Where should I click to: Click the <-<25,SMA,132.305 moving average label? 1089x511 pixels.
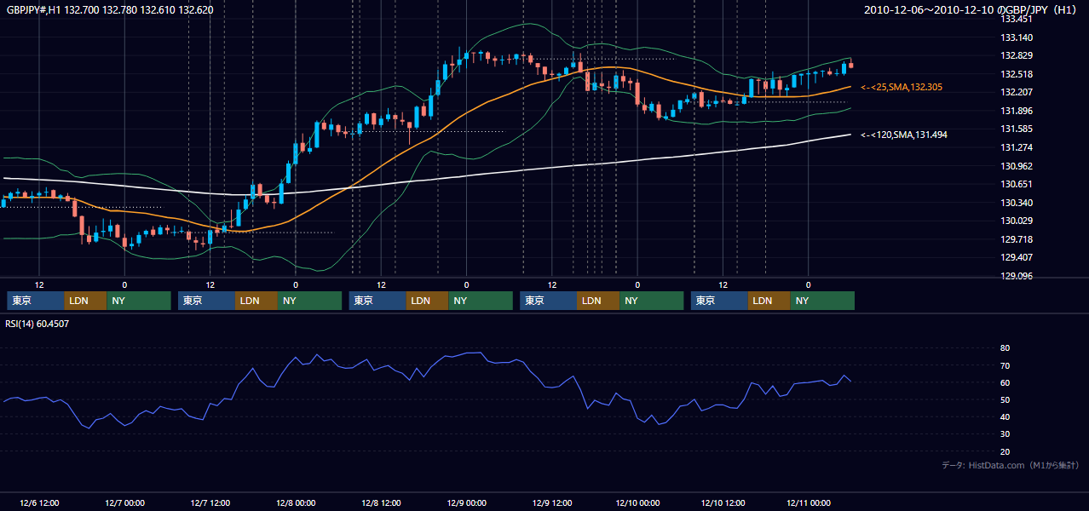click(x=901, y=87)
